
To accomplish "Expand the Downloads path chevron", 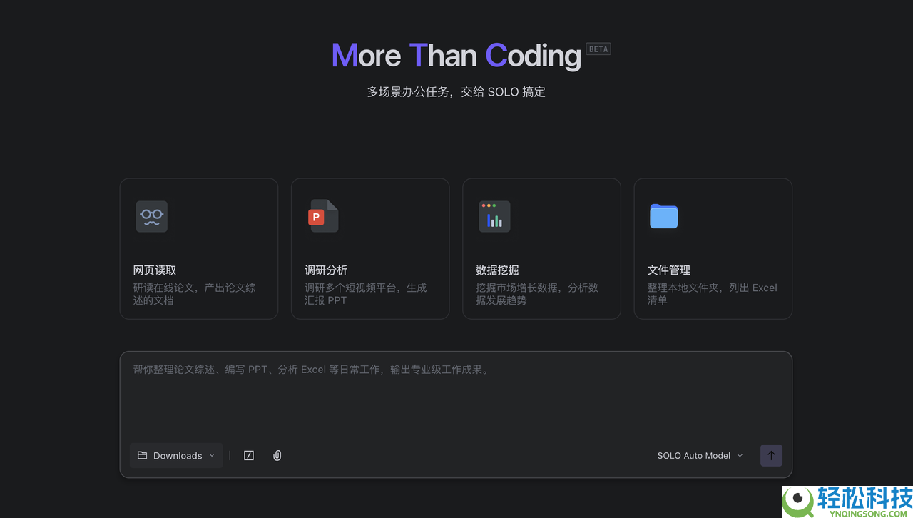I will pos(212,455).
